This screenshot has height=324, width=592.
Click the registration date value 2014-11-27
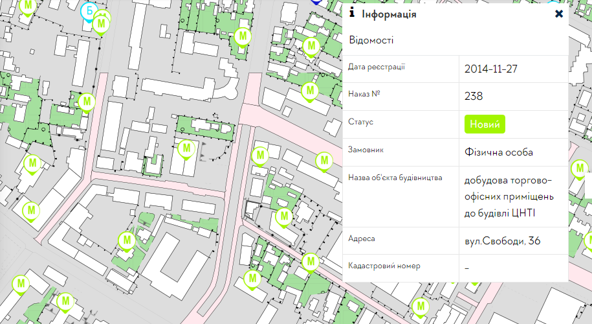(490, 69)
